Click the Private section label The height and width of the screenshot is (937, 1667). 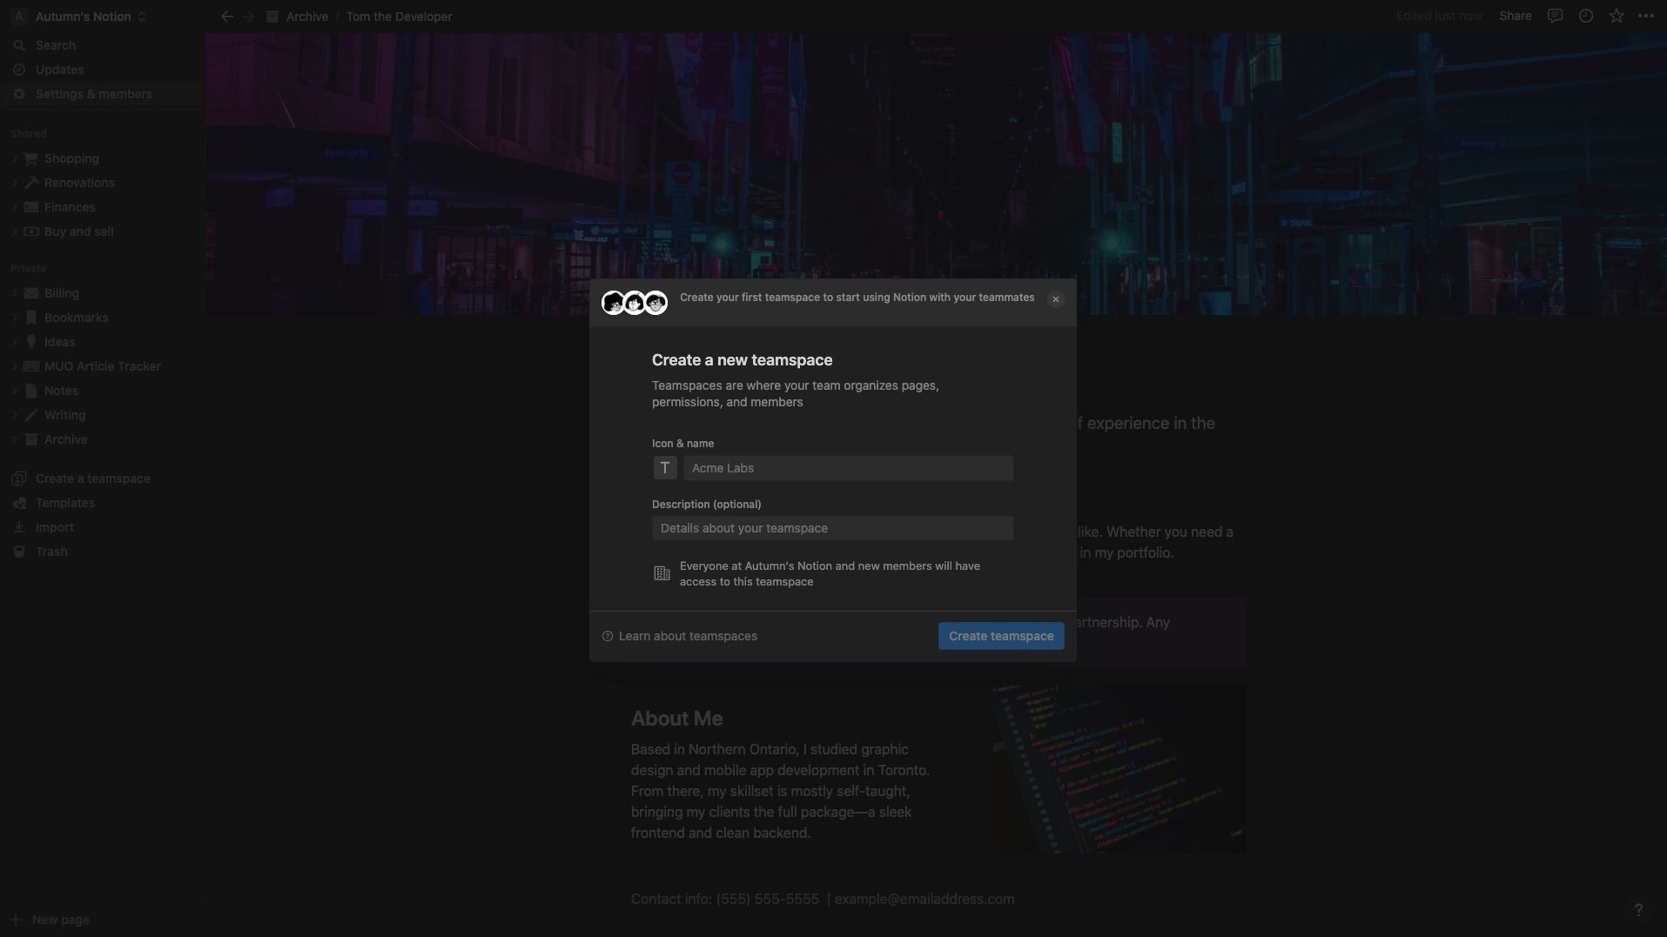pos(29,268)
